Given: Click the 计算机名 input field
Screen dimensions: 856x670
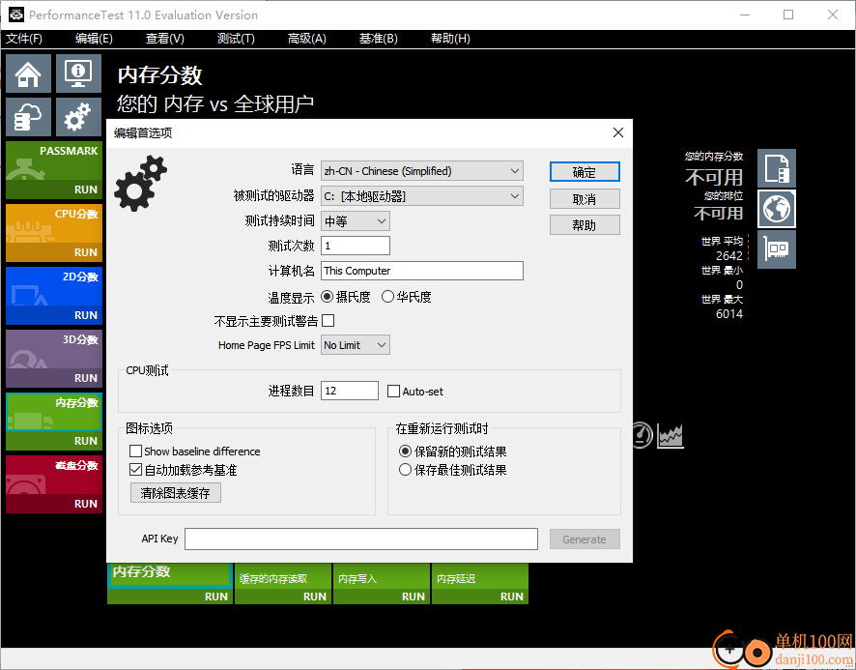Looking at the screenshot, I should point(422,271).
